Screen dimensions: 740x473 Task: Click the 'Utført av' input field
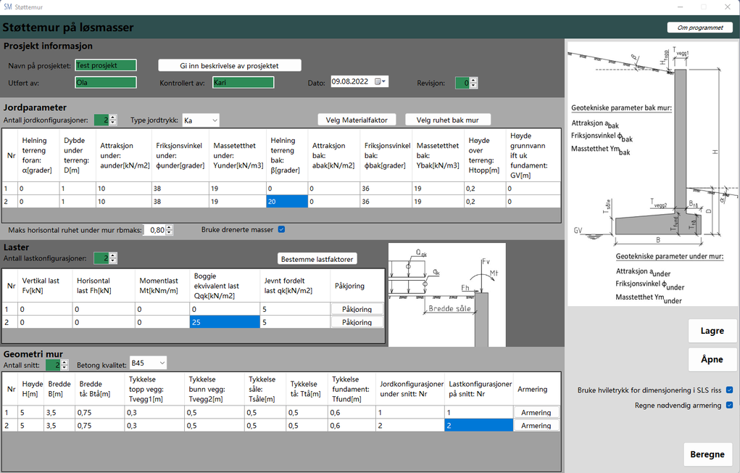106,83
